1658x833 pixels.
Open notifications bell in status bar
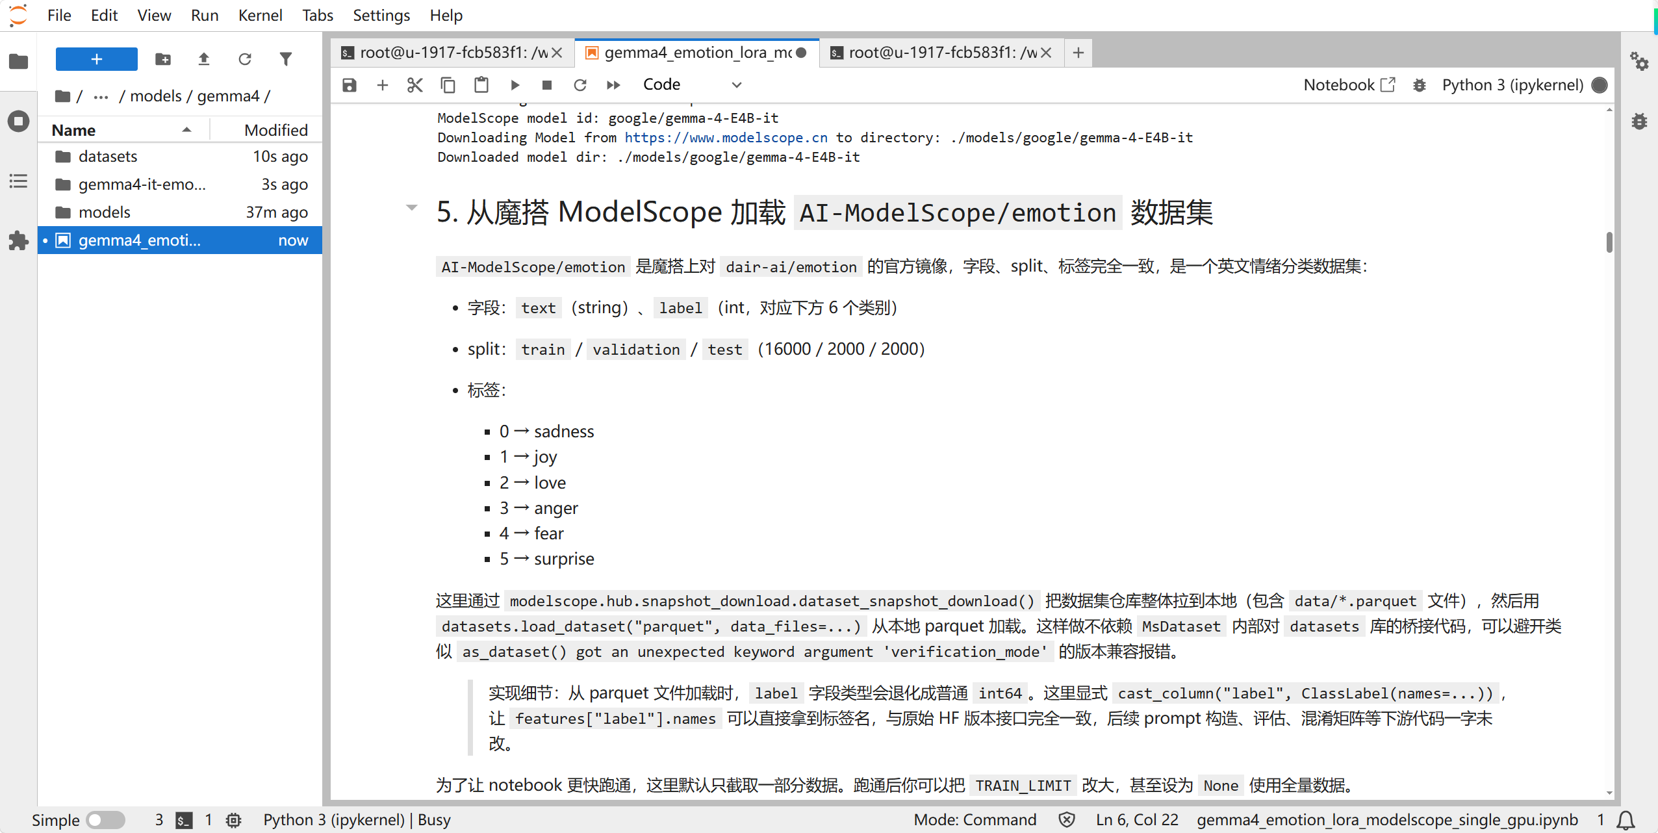1626,820
